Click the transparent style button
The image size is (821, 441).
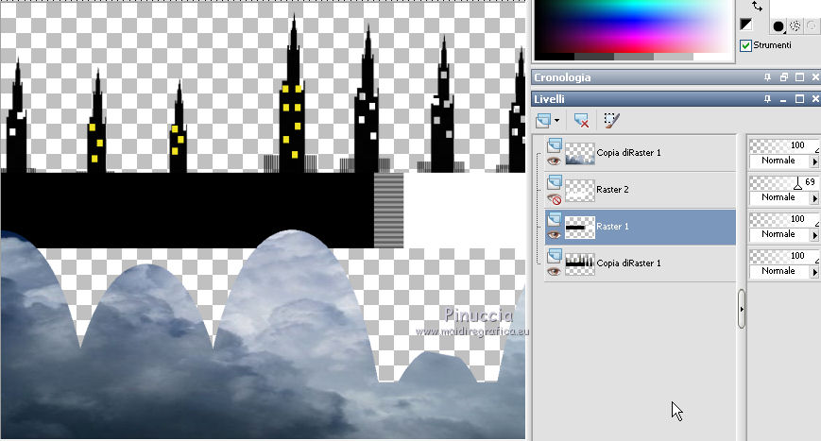[812, 26]
